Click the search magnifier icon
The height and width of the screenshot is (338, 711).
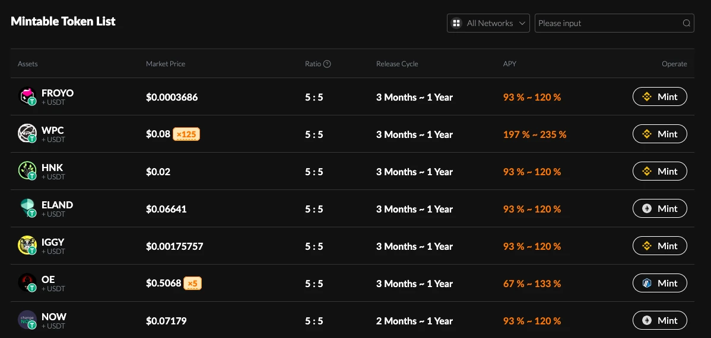coord(687,24)
